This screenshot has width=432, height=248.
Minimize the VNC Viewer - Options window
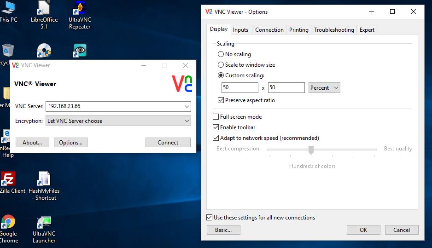tap(372, 12)
